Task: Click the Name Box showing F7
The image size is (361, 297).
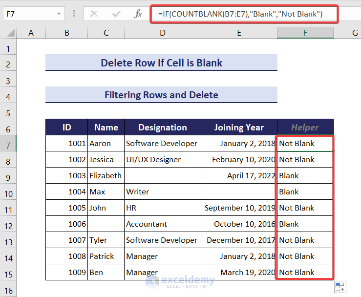Action: tap(34, 14)
